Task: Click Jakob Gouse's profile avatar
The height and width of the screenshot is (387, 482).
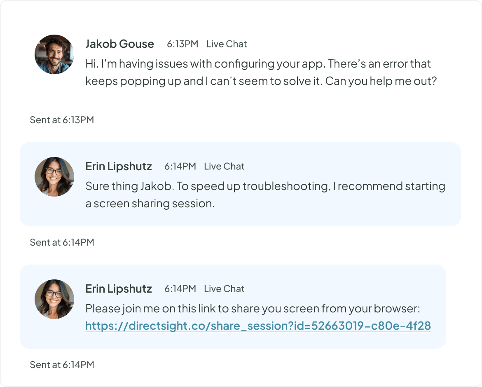Action: click(x=54, y=54)
